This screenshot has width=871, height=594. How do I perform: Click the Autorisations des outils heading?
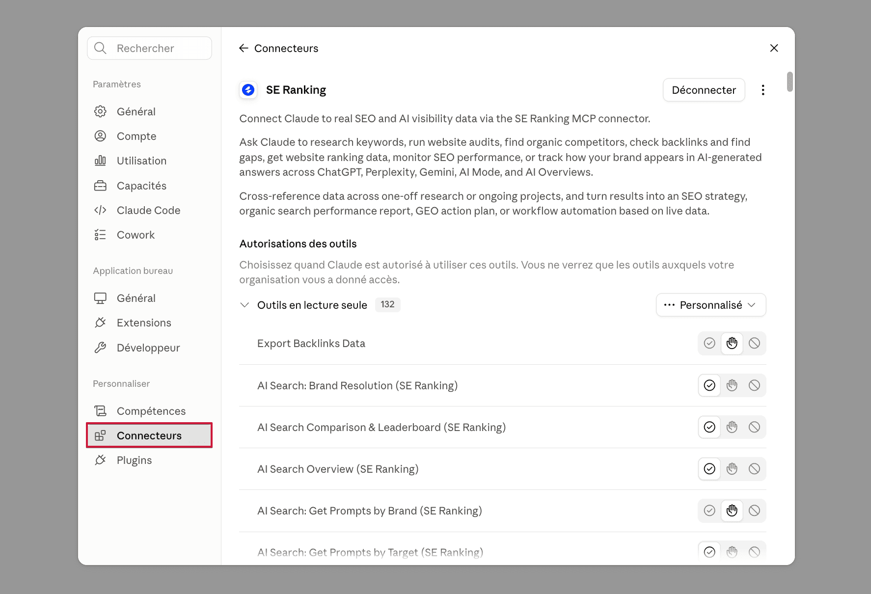[x=298, y=243]
